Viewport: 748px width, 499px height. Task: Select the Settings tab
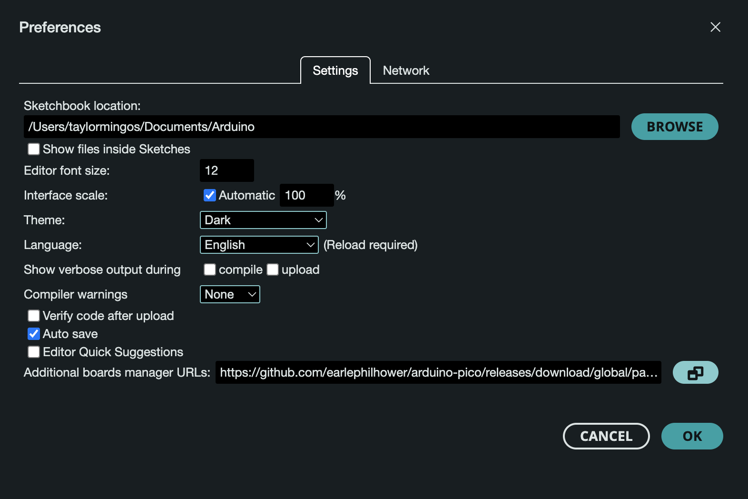tap(335, 70)
